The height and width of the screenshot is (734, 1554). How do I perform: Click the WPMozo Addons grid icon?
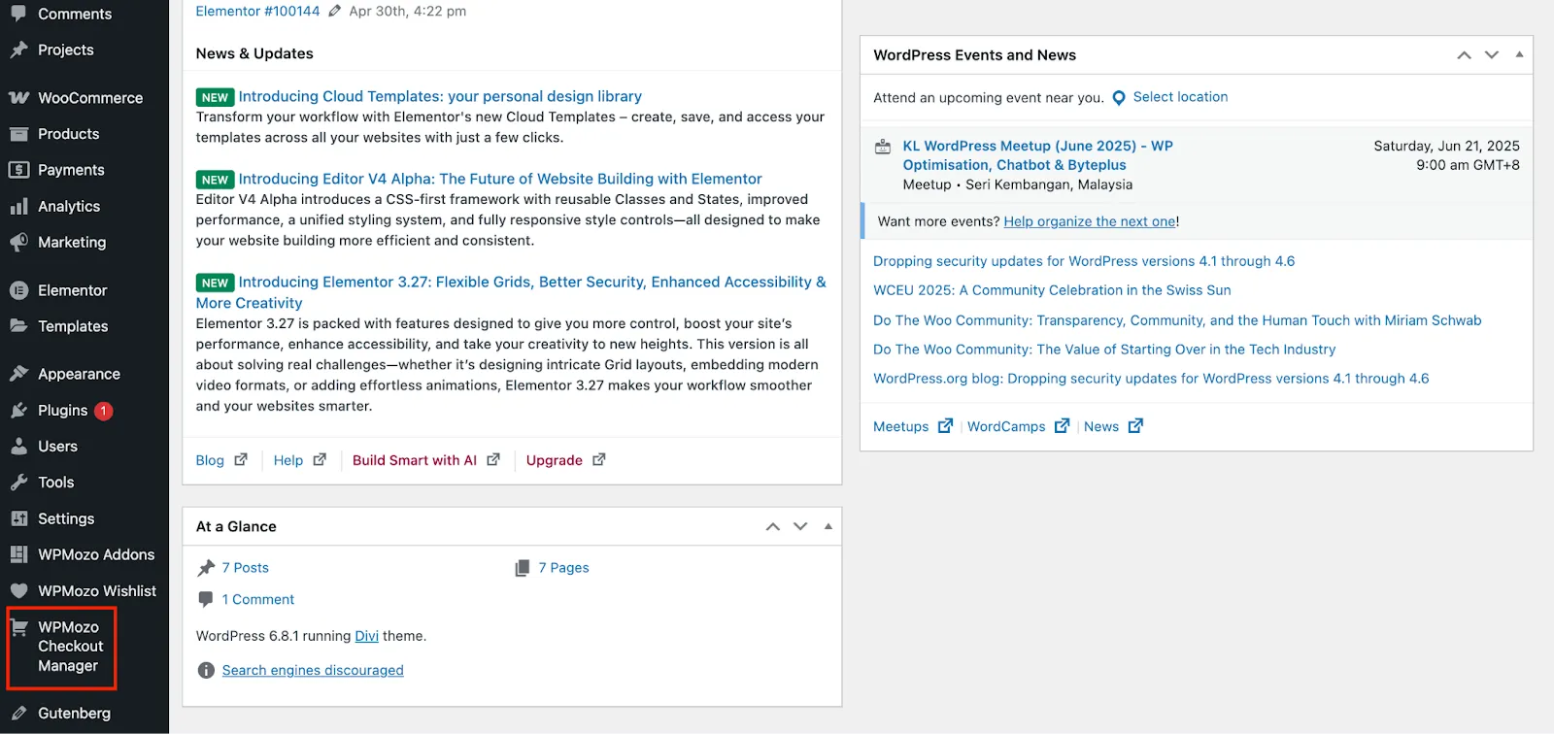[x=18, y=554]
